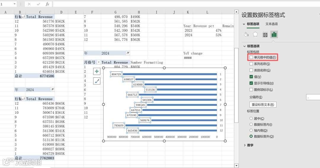Open the 2024 year filter icon in column G

point(128,53)
